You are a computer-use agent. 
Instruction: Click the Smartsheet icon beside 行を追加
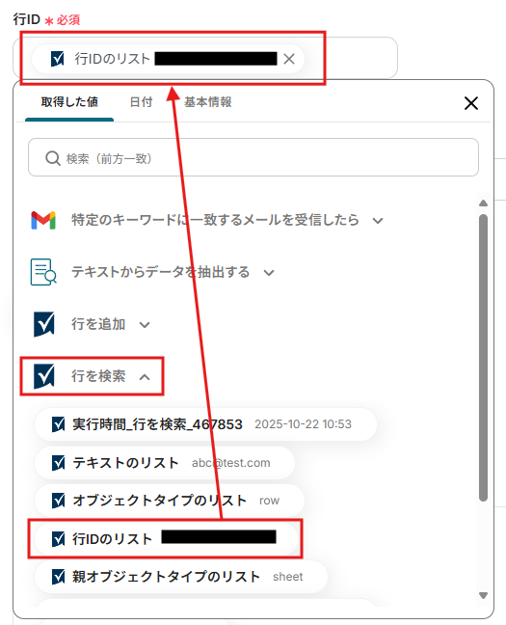(x=43, y=324)
